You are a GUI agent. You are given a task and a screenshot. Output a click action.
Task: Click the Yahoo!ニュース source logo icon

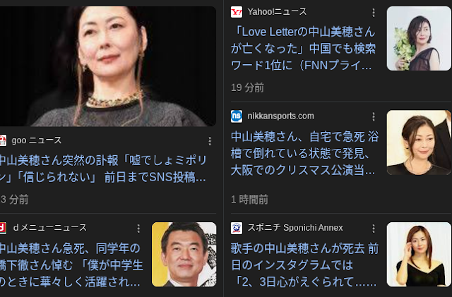click(x=237, y=12)
